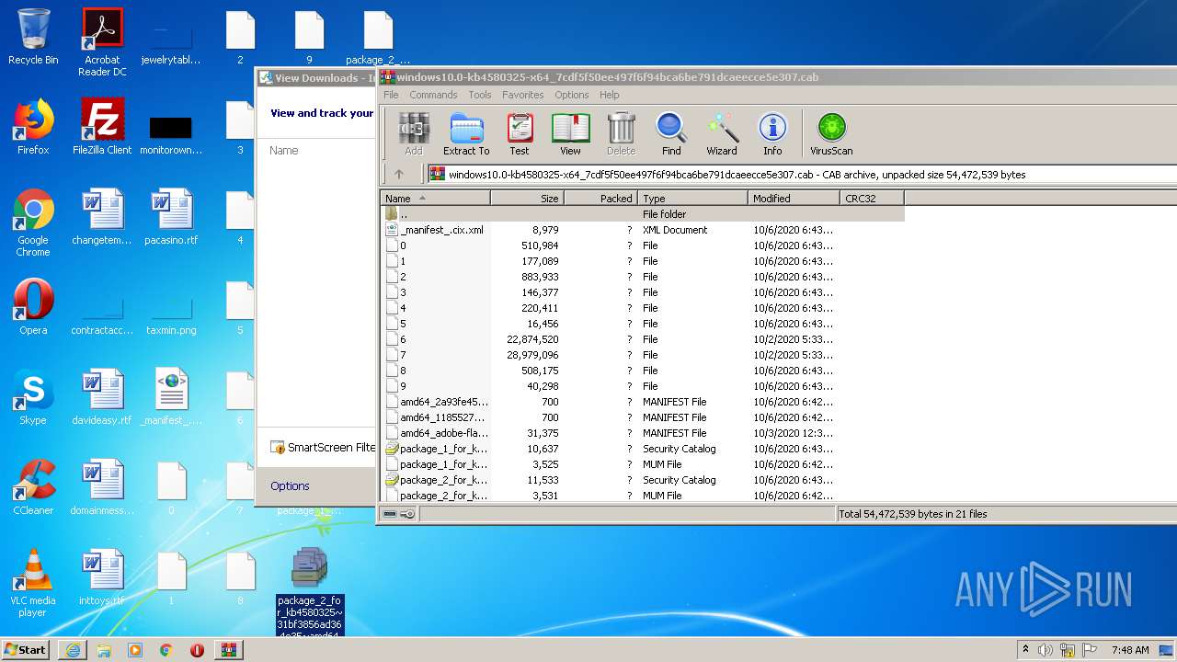Select the CCleaner desktop icon
Screen dimensions: 1177x662
[x=33, y=487]
